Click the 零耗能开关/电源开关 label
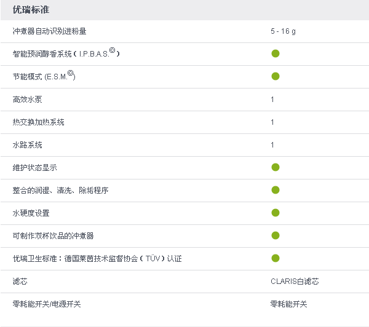Viewport: 369px width, 327px height. (x=47, y=304)
